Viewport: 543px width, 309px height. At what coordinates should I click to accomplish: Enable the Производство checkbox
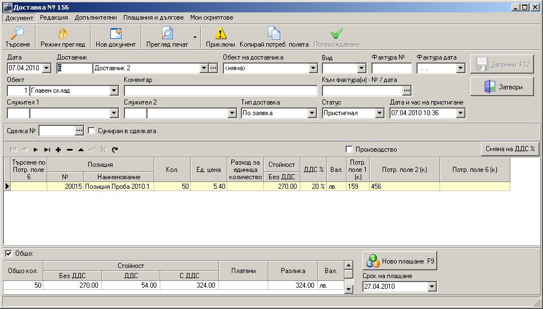click(x=349, y=149)
